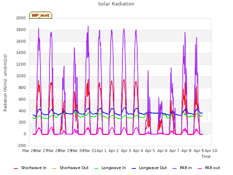Click the Apr 3 x-axis date label

[126, 151]
